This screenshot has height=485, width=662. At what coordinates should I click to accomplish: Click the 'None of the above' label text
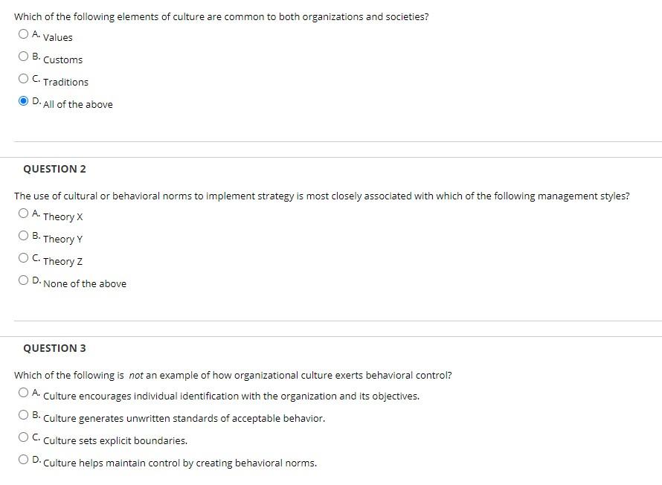coord(85,283)
